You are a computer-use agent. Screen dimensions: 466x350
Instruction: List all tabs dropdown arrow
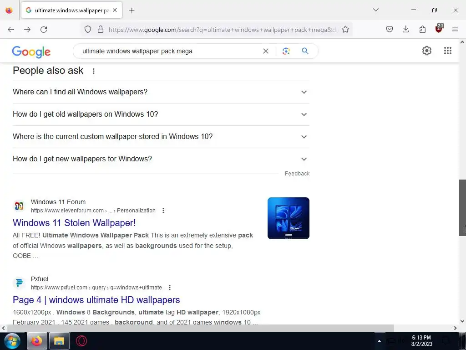click(x=375, y=10)
